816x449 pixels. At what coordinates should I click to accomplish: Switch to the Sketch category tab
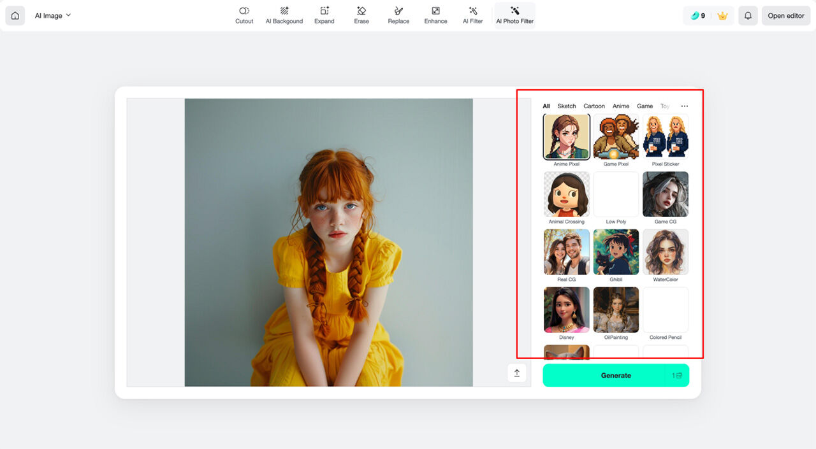coord(567,106)
